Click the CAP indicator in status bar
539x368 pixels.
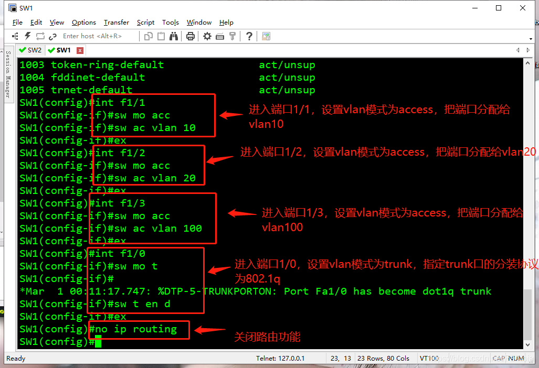(499, 359)
